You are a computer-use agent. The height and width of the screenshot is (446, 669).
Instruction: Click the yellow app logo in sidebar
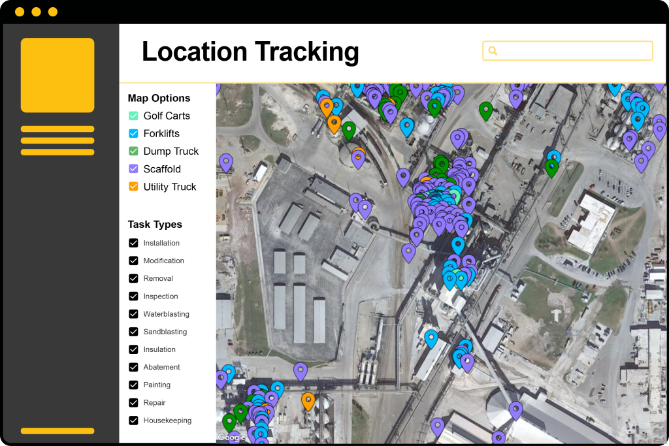pyautogui.click(x=57, y=74)
